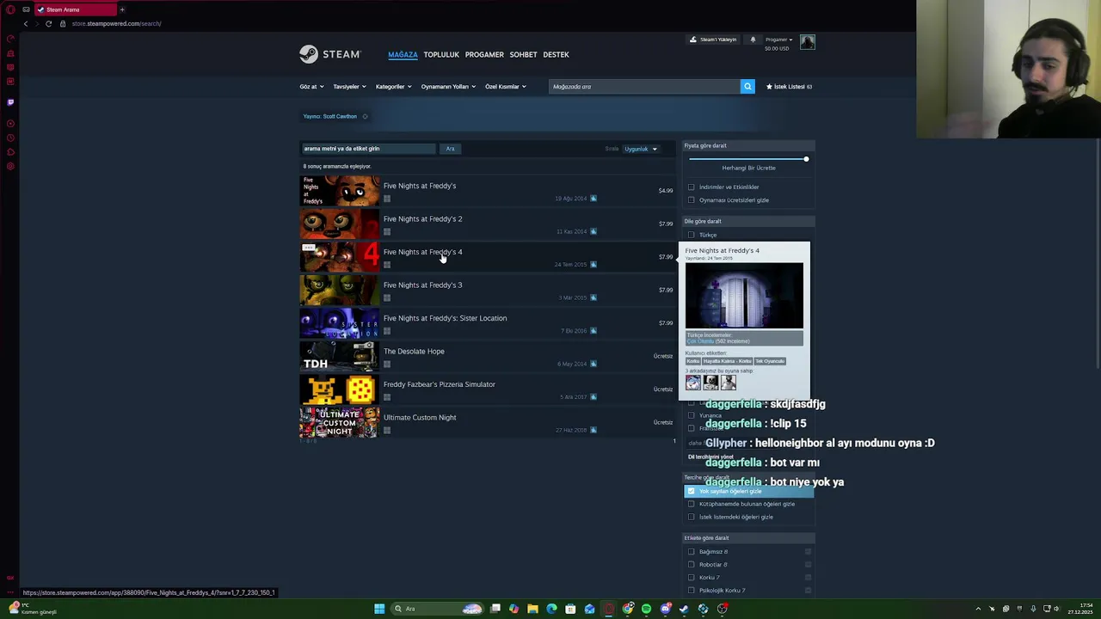The height and width of the screenshot is (619, 1101).
Task: Go back in browser history
Action: coord(26,23)
